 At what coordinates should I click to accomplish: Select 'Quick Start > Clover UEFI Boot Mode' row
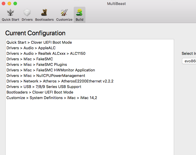[x=90, y=43]
